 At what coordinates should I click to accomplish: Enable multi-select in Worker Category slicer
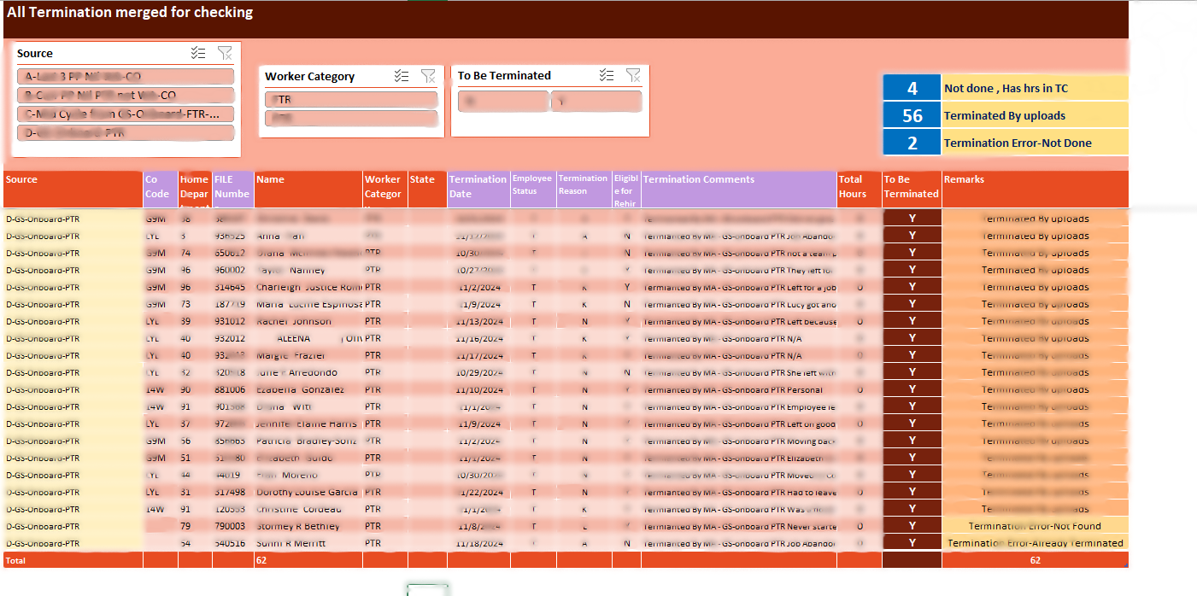pyautogui.click(x=402, y=76)
